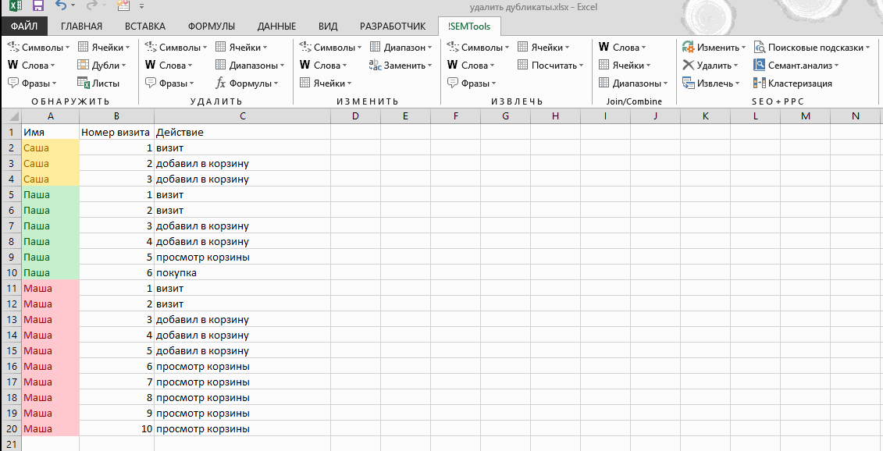Click Заменить in the ИЗМЕНИТЬ group
883x451 pixels.
click(398, 66)
